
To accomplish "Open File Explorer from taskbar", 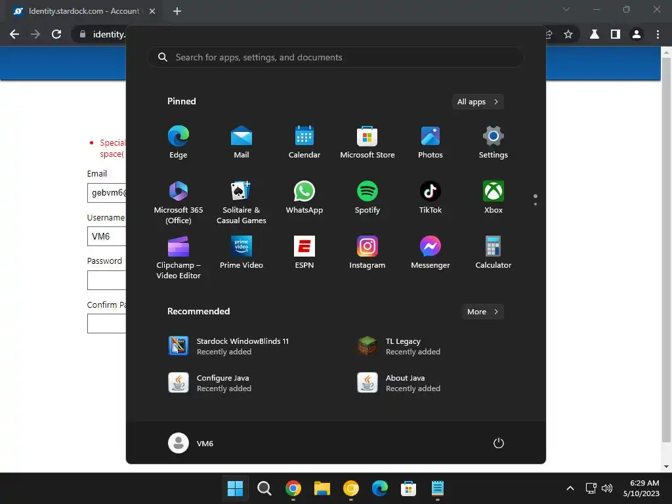I will coord(322,488).
